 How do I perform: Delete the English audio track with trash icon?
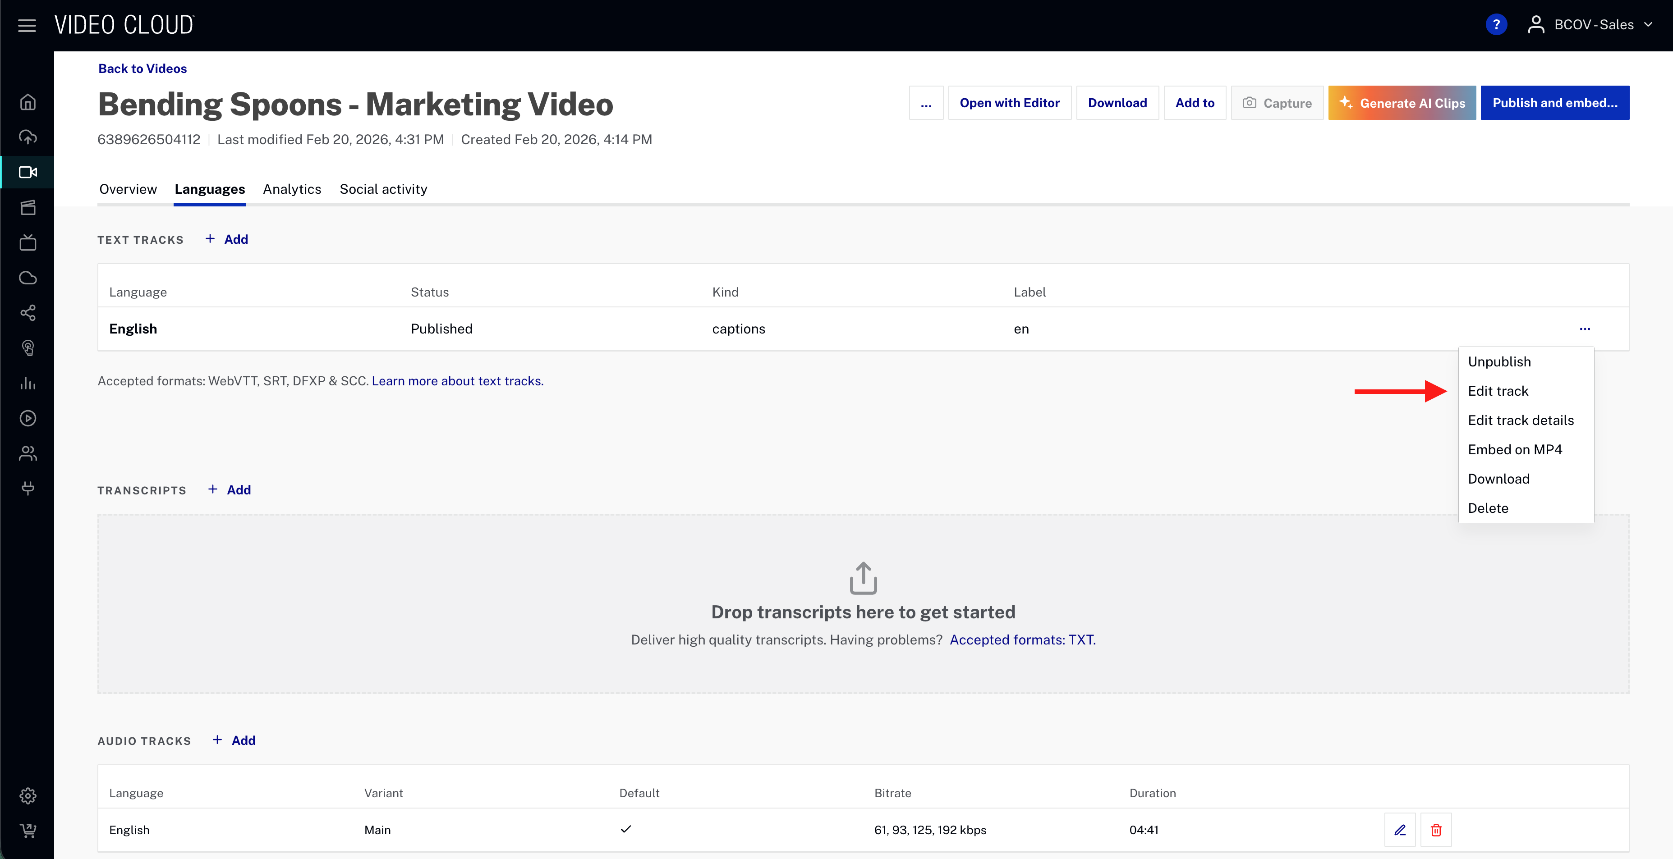click(1436, 829)
